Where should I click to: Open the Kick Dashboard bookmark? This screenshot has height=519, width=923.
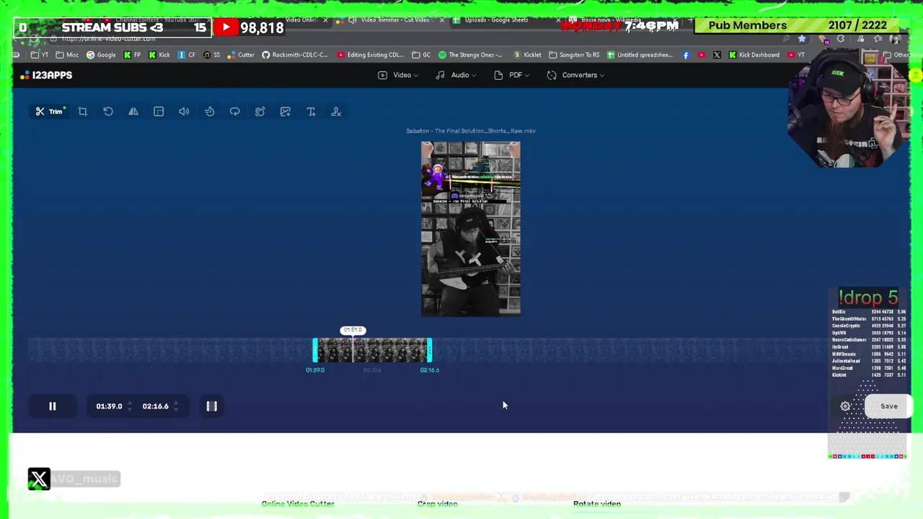[x=754, y=55]
